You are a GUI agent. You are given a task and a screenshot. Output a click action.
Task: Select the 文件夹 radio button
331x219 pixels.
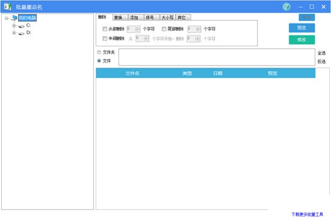99,52
